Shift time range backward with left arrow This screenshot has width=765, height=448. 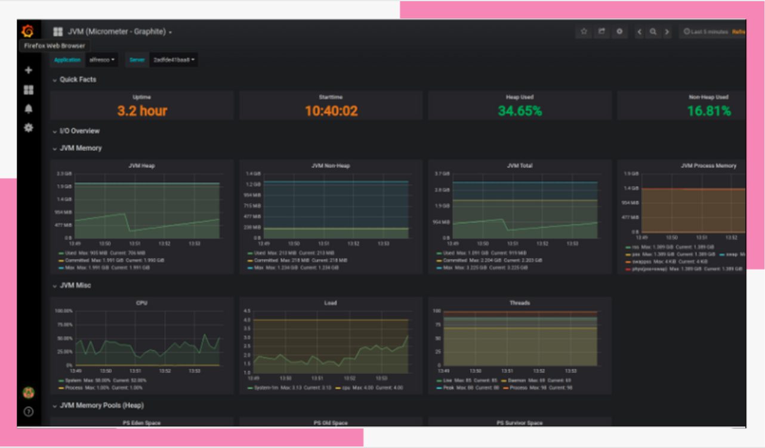click(640, 32)
